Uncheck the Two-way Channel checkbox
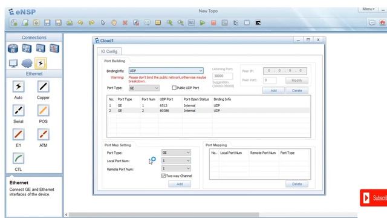Image resolution: width=387 pixels, height=218 pixels. (x=163, y=176)
